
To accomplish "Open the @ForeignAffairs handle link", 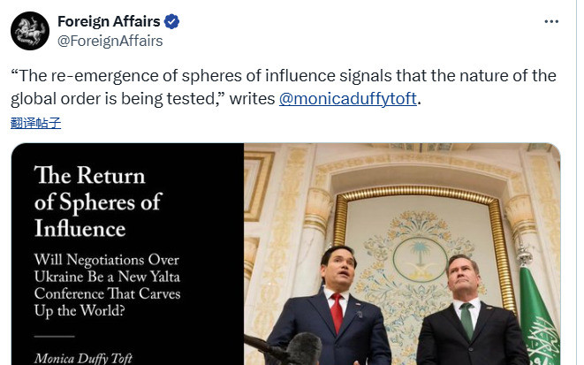I will click(110, 41).
